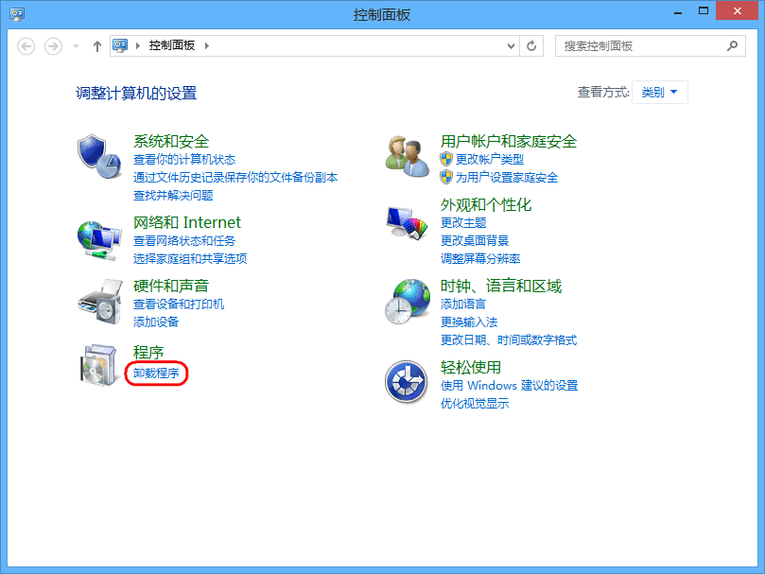The image size is (765, 574).
Task: Open the 用户帐户和家庭安全 people icon
Action: click(x=408, y=157)
